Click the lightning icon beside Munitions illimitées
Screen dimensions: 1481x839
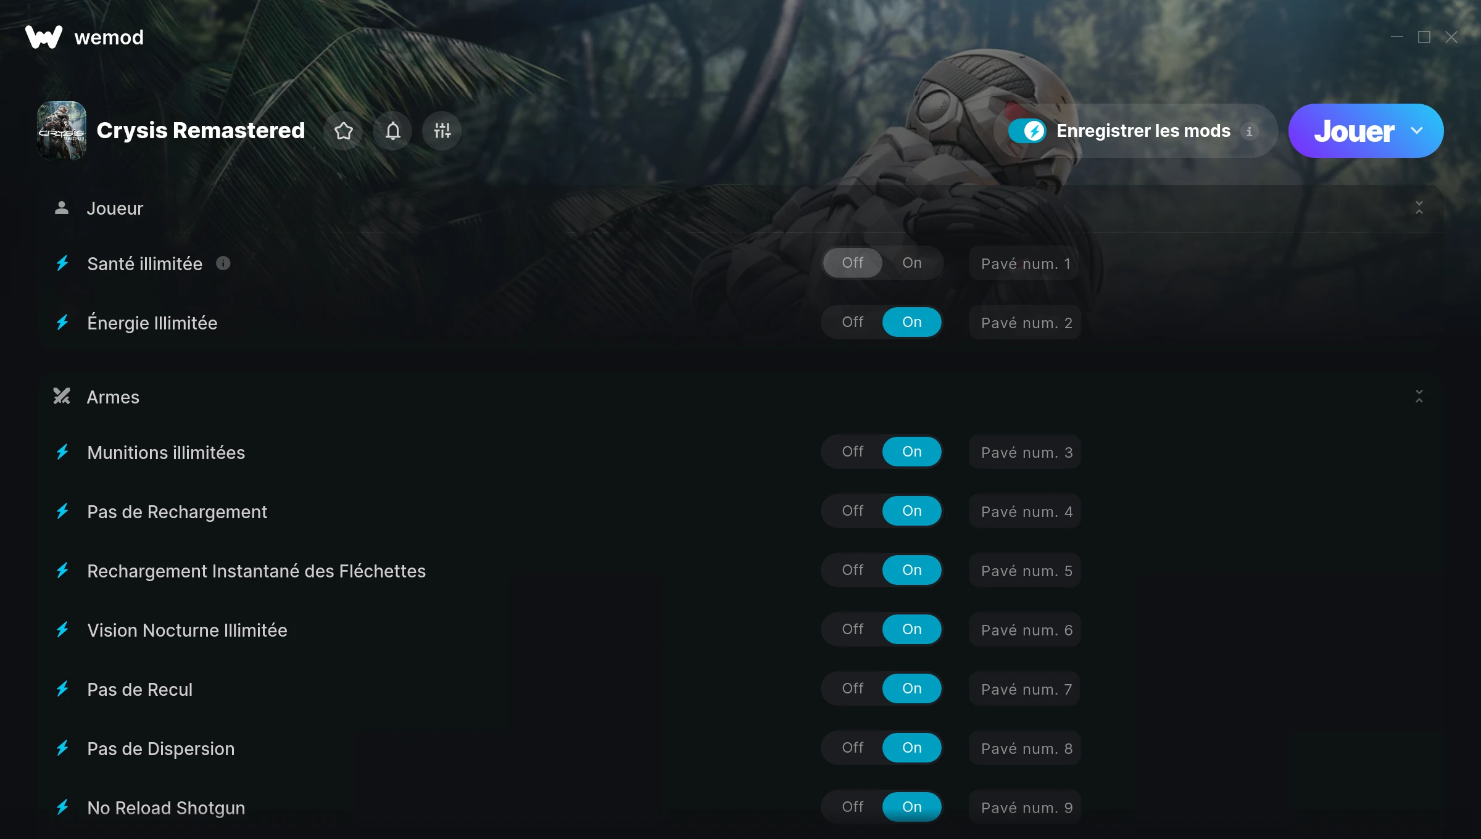(62, 452)
